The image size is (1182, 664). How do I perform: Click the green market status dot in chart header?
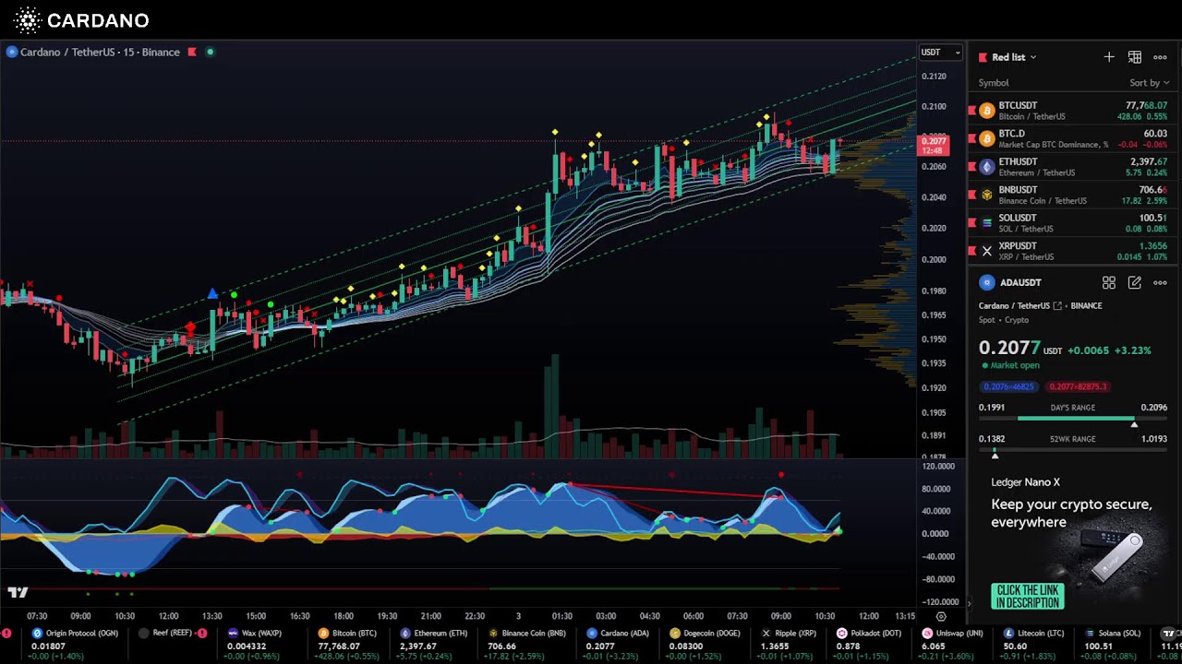point(210,53)
